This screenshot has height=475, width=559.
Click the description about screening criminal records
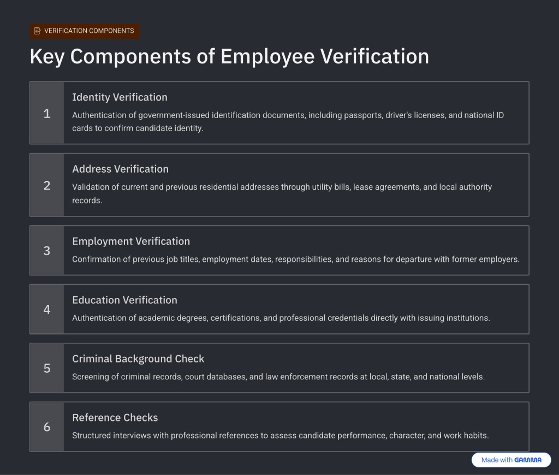click(x=278, y=377)
